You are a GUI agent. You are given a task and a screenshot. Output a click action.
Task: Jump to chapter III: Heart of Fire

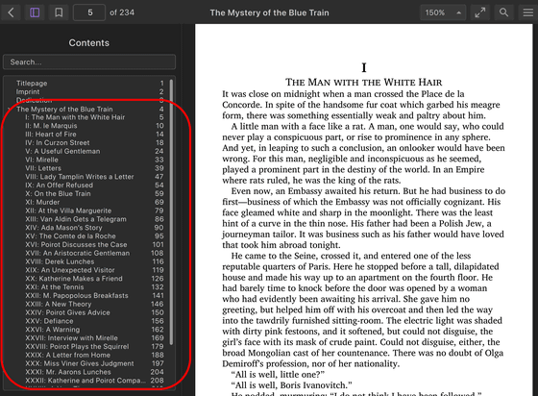coord(94,135)
